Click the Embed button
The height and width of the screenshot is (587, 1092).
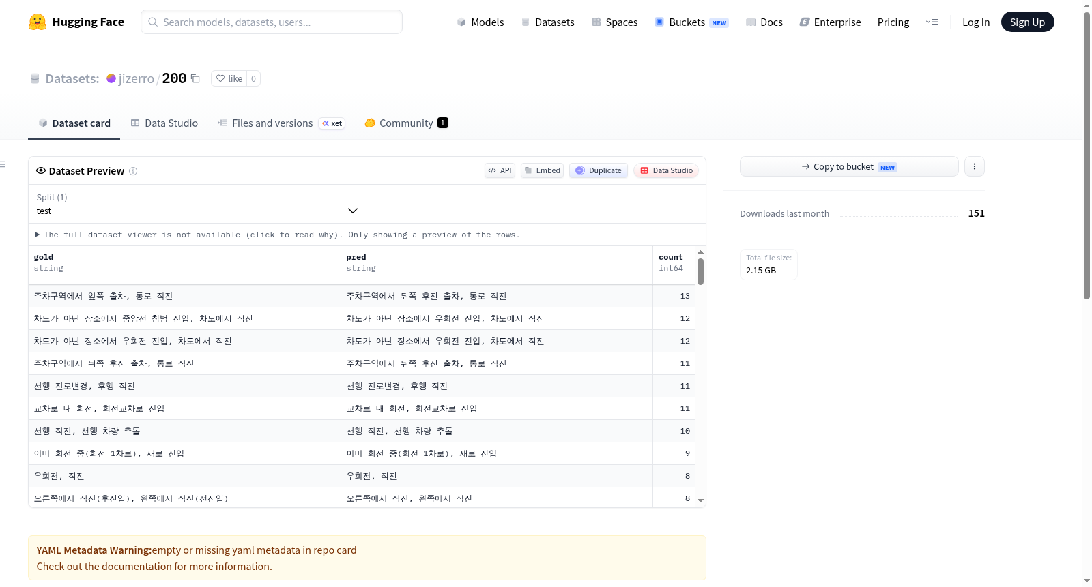pyautogui.click(x=542, y=170)
